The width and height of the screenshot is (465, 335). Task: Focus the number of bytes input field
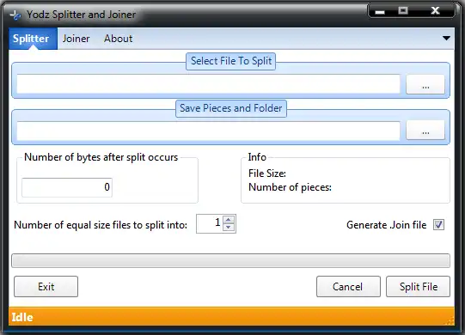(x=67, y=187)
